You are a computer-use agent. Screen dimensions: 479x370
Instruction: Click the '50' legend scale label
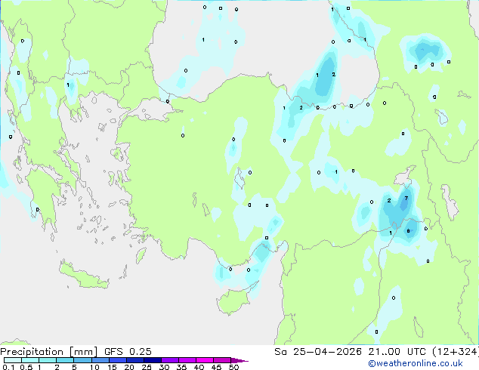[x=233, y=367]
